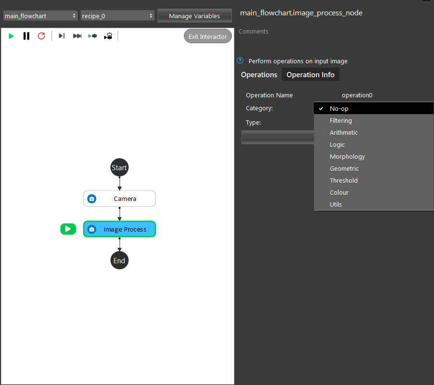
Task: Switch to the Operations tab
Action: (259, 75)
